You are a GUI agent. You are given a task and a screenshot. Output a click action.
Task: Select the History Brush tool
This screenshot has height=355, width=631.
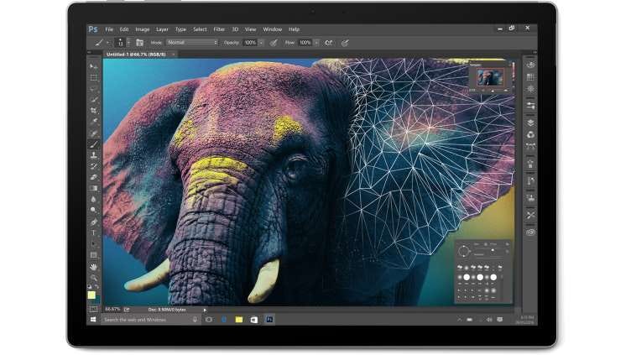pos(93,166)
